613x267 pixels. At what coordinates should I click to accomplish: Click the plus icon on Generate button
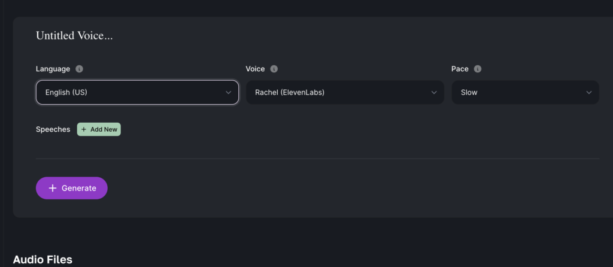click(53, 188)
